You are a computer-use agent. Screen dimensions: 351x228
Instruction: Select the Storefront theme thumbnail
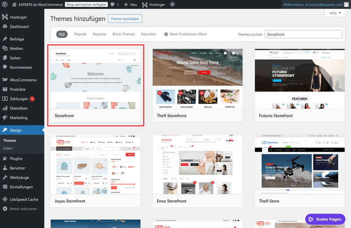tap(96, 79)
